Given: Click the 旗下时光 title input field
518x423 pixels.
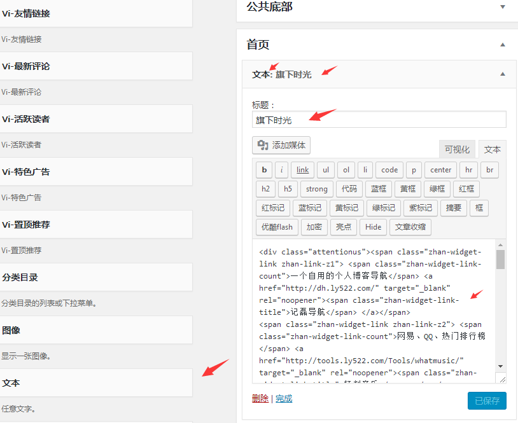Looking at the screenshot, I should 378,120.
